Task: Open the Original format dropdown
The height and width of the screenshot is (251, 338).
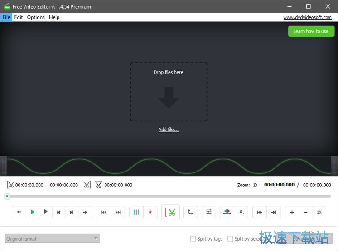Action: (52, 238)
